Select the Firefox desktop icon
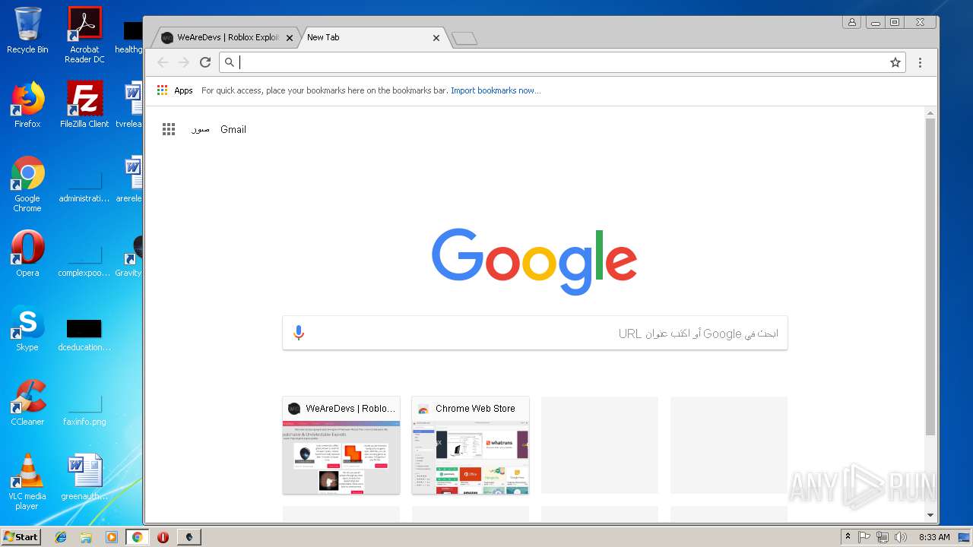Image resolution: width=973 pixels, height=547 pixels. (x=27, y=105)
